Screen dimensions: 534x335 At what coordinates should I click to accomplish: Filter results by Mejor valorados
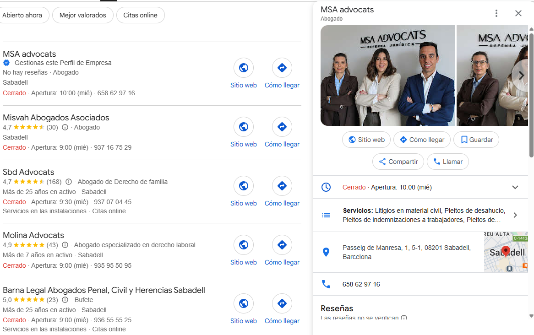pos(83,15)
